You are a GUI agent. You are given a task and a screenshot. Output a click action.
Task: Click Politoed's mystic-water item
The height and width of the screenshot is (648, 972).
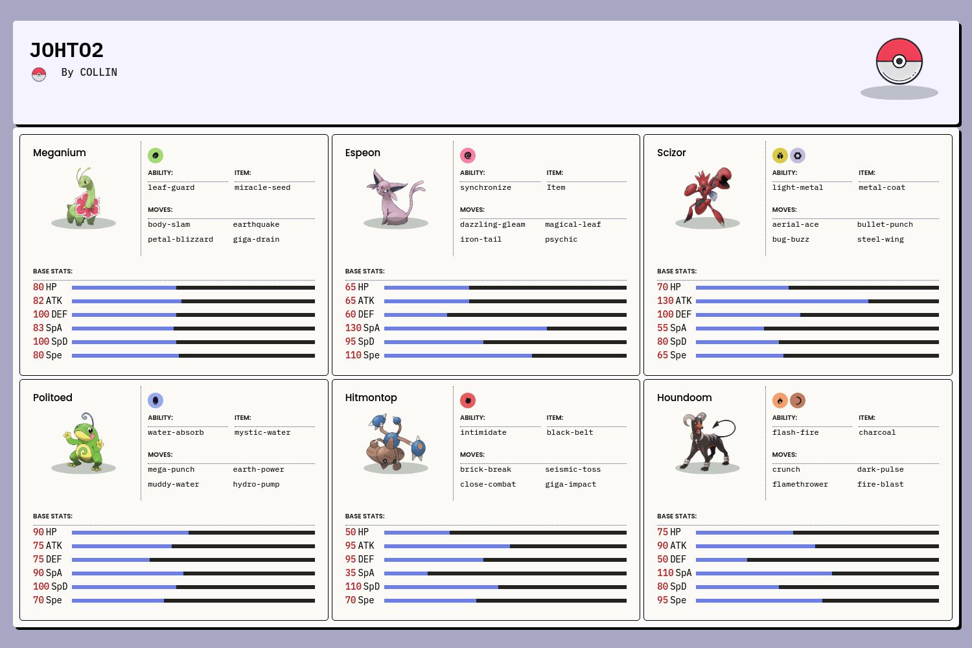(262, 433)
